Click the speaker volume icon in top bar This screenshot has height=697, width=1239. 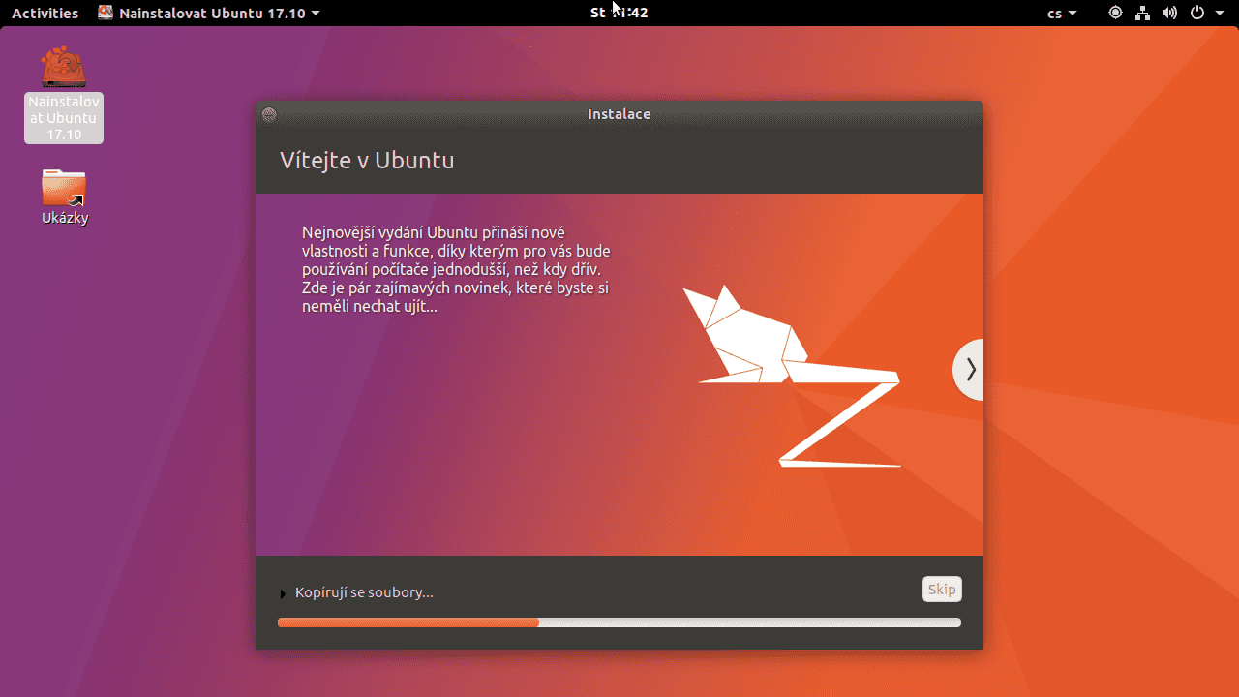[x=1169, y=13]
